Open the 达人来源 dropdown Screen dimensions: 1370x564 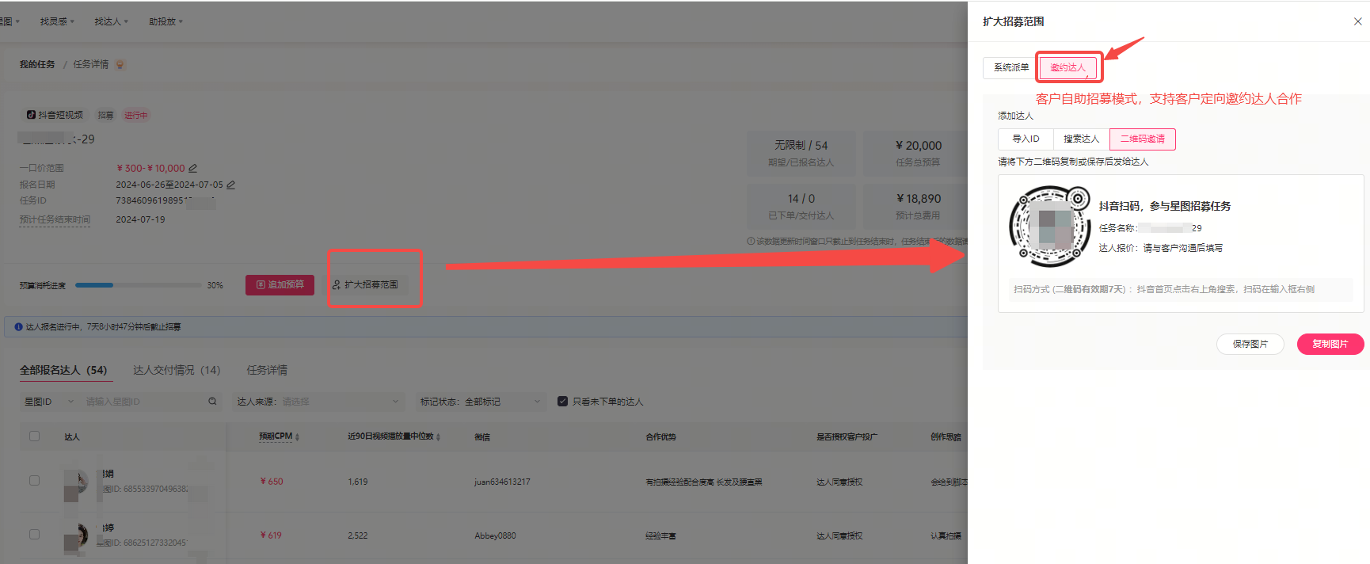pos(318,402)
